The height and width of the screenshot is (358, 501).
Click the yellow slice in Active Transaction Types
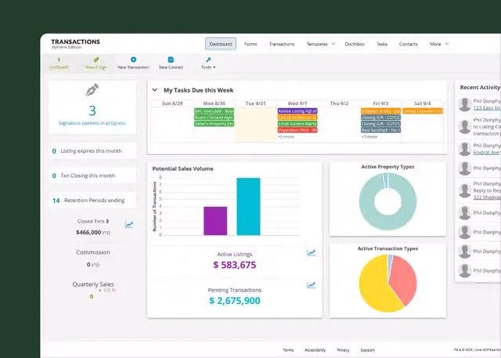click(x=374, y=284)
